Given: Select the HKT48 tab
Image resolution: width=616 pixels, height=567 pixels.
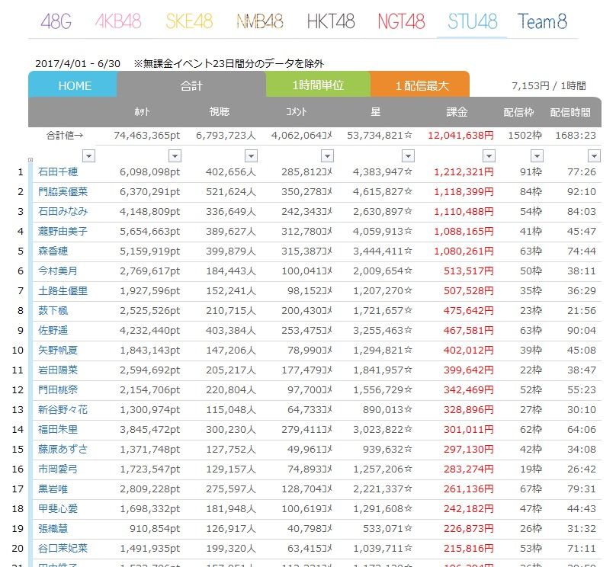Looking at the screenshot, I should 331,21.
